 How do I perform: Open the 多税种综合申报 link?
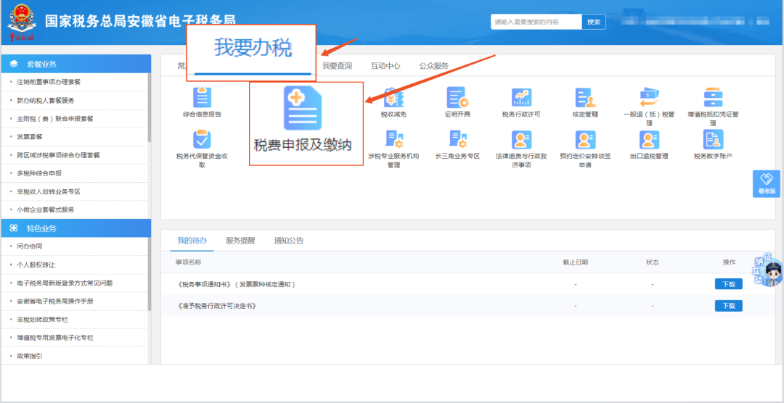(39, 173)
